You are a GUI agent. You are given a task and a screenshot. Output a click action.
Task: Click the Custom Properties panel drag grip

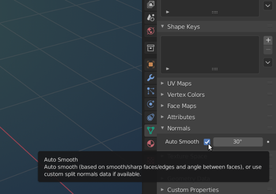coord(270,189)
